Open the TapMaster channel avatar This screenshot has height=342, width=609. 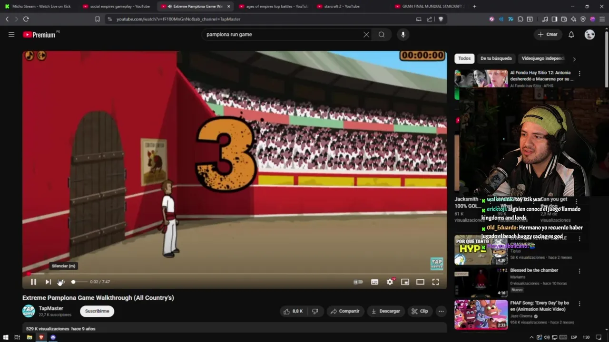[29, 311]
